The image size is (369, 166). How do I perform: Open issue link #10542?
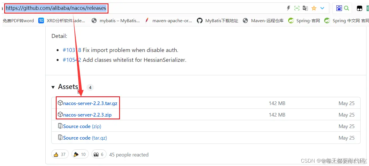pos(72,60)
